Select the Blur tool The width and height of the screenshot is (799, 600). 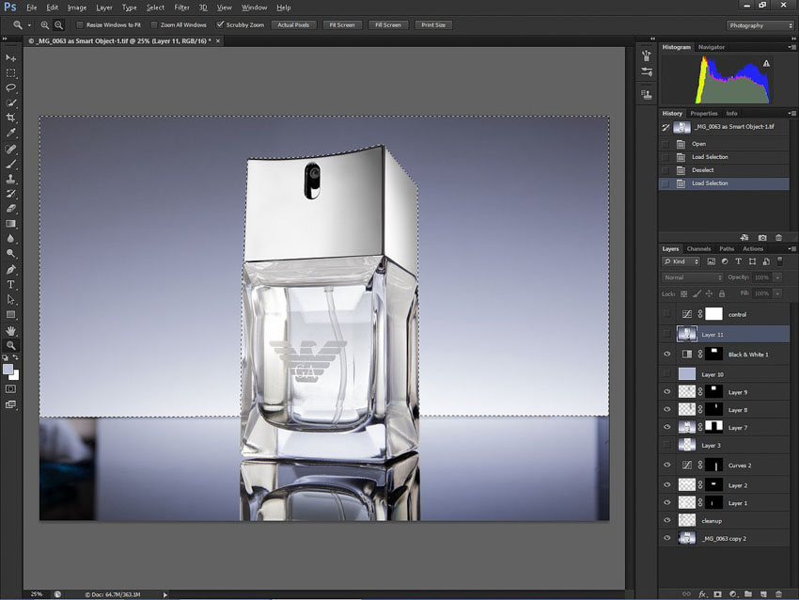(10, 239)
